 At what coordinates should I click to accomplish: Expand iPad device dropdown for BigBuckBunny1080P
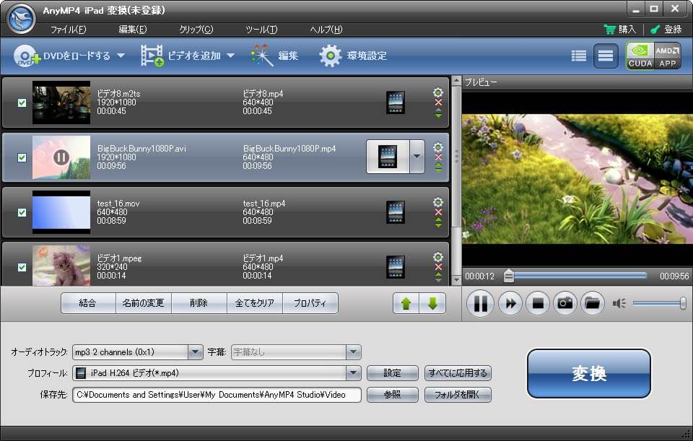[x=417, y=157]
